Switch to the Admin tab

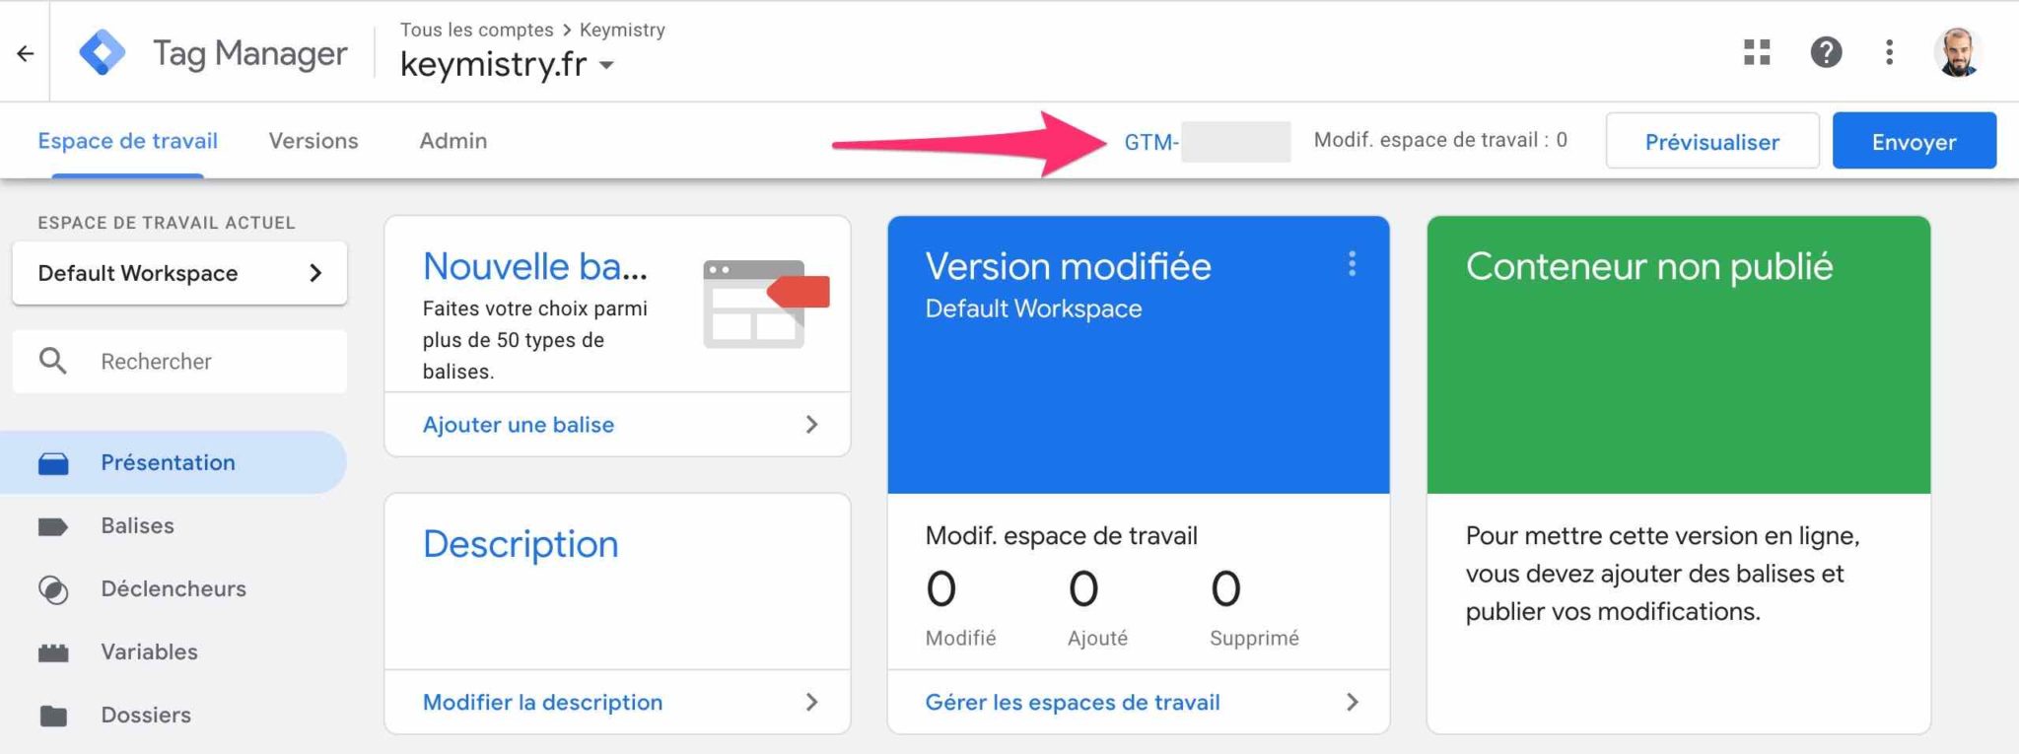point(453,141)
